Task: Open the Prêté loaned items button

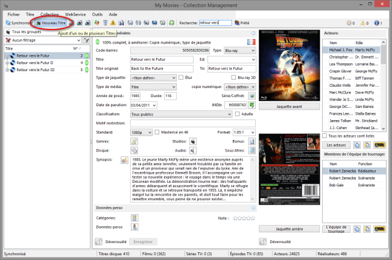Action: coord(242,23)
